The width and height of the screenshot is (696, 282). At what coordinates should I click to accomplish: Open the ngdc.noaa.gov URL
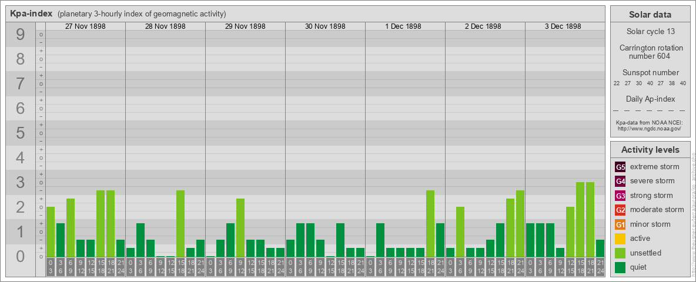650,128
